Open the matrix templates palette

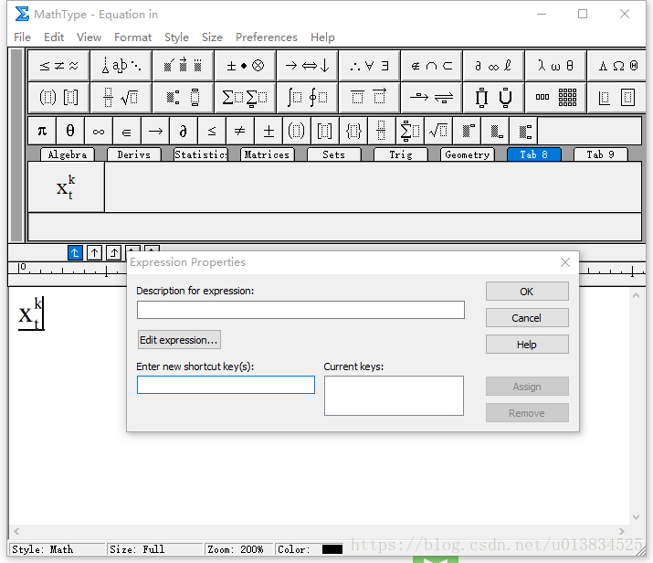tap(555, 98)
